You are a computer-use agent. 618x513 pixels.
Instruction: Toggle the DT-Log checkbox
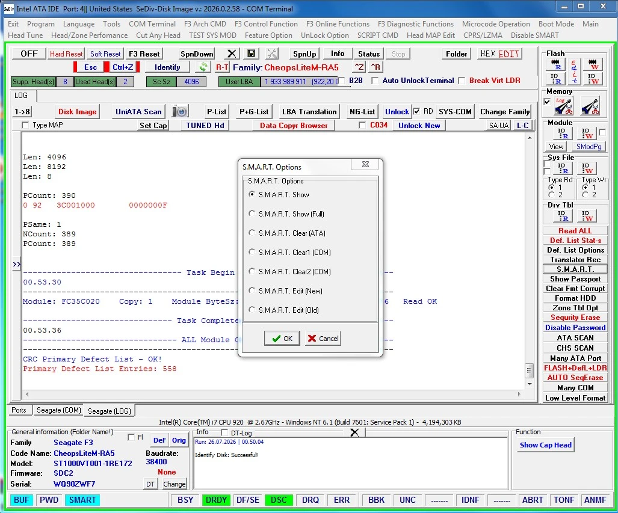click(x=224, y=432)
